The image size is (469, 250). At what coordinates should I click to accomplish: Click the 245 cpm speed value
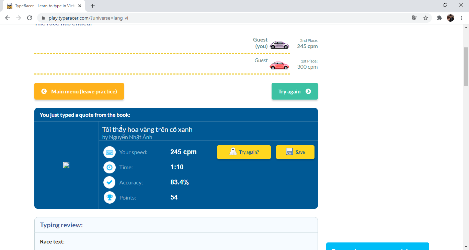click(183, 152)
